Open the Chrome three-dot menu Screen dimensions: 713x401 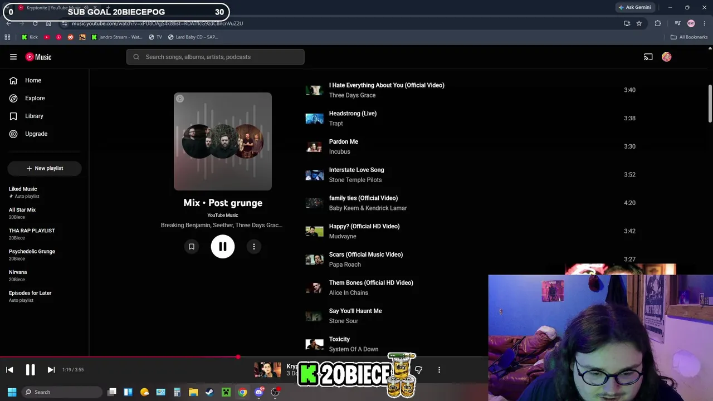[x=705, y=23]
